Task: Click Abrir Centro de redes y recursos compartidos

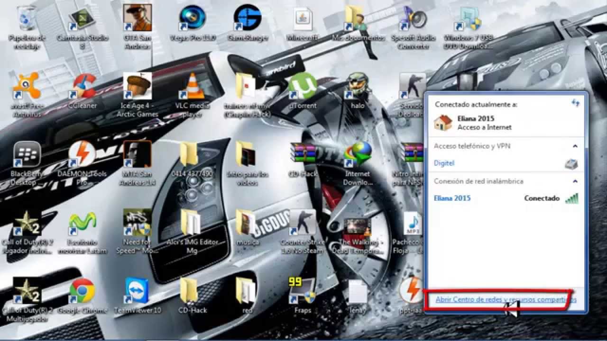Action: click(x=506, y=299)
